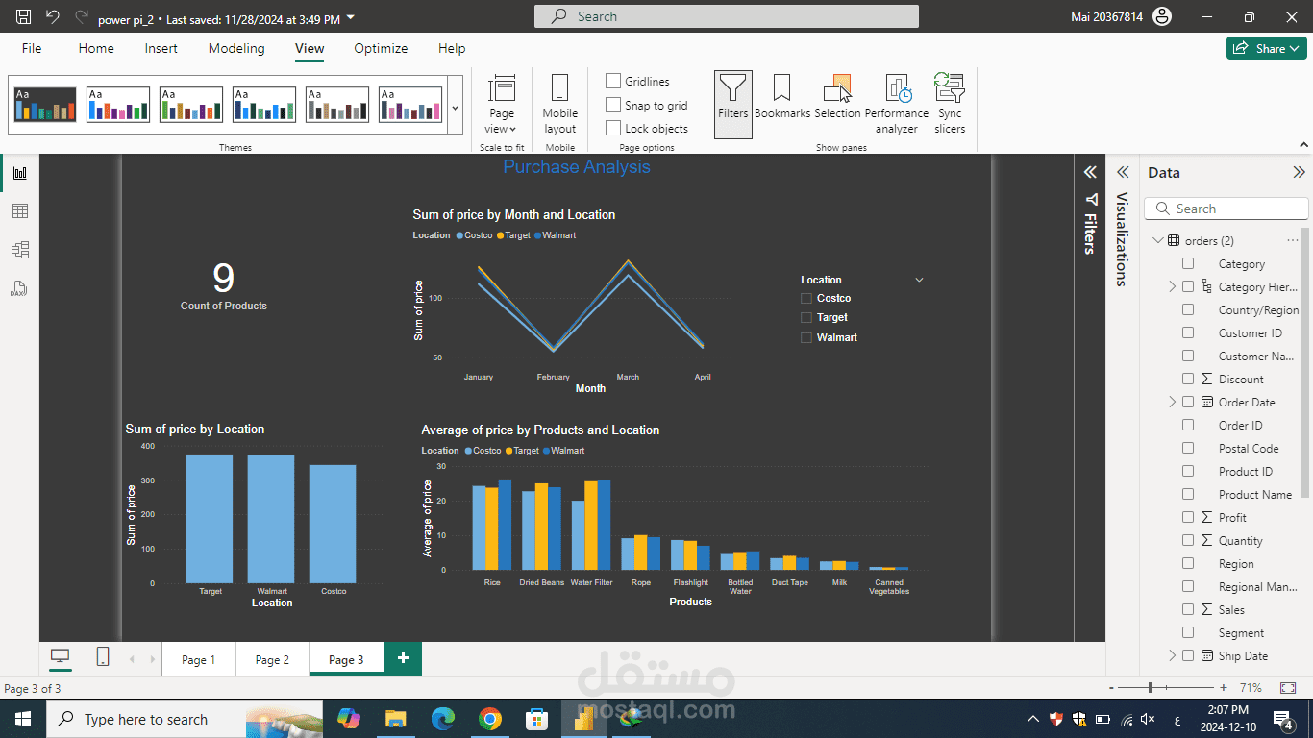The height and width of the screenshot is (738, 1313).
Task: Go to the Page 2 tab
Action: pos(273,659)
